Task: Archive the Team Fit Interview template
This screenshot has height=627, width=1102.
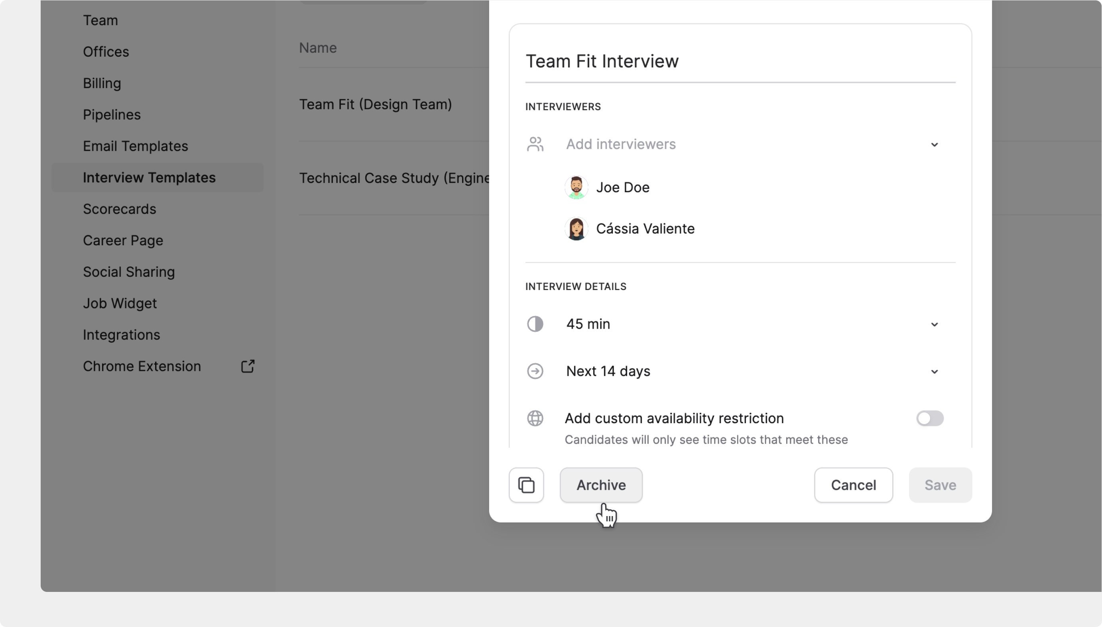Action: [601, 485]
